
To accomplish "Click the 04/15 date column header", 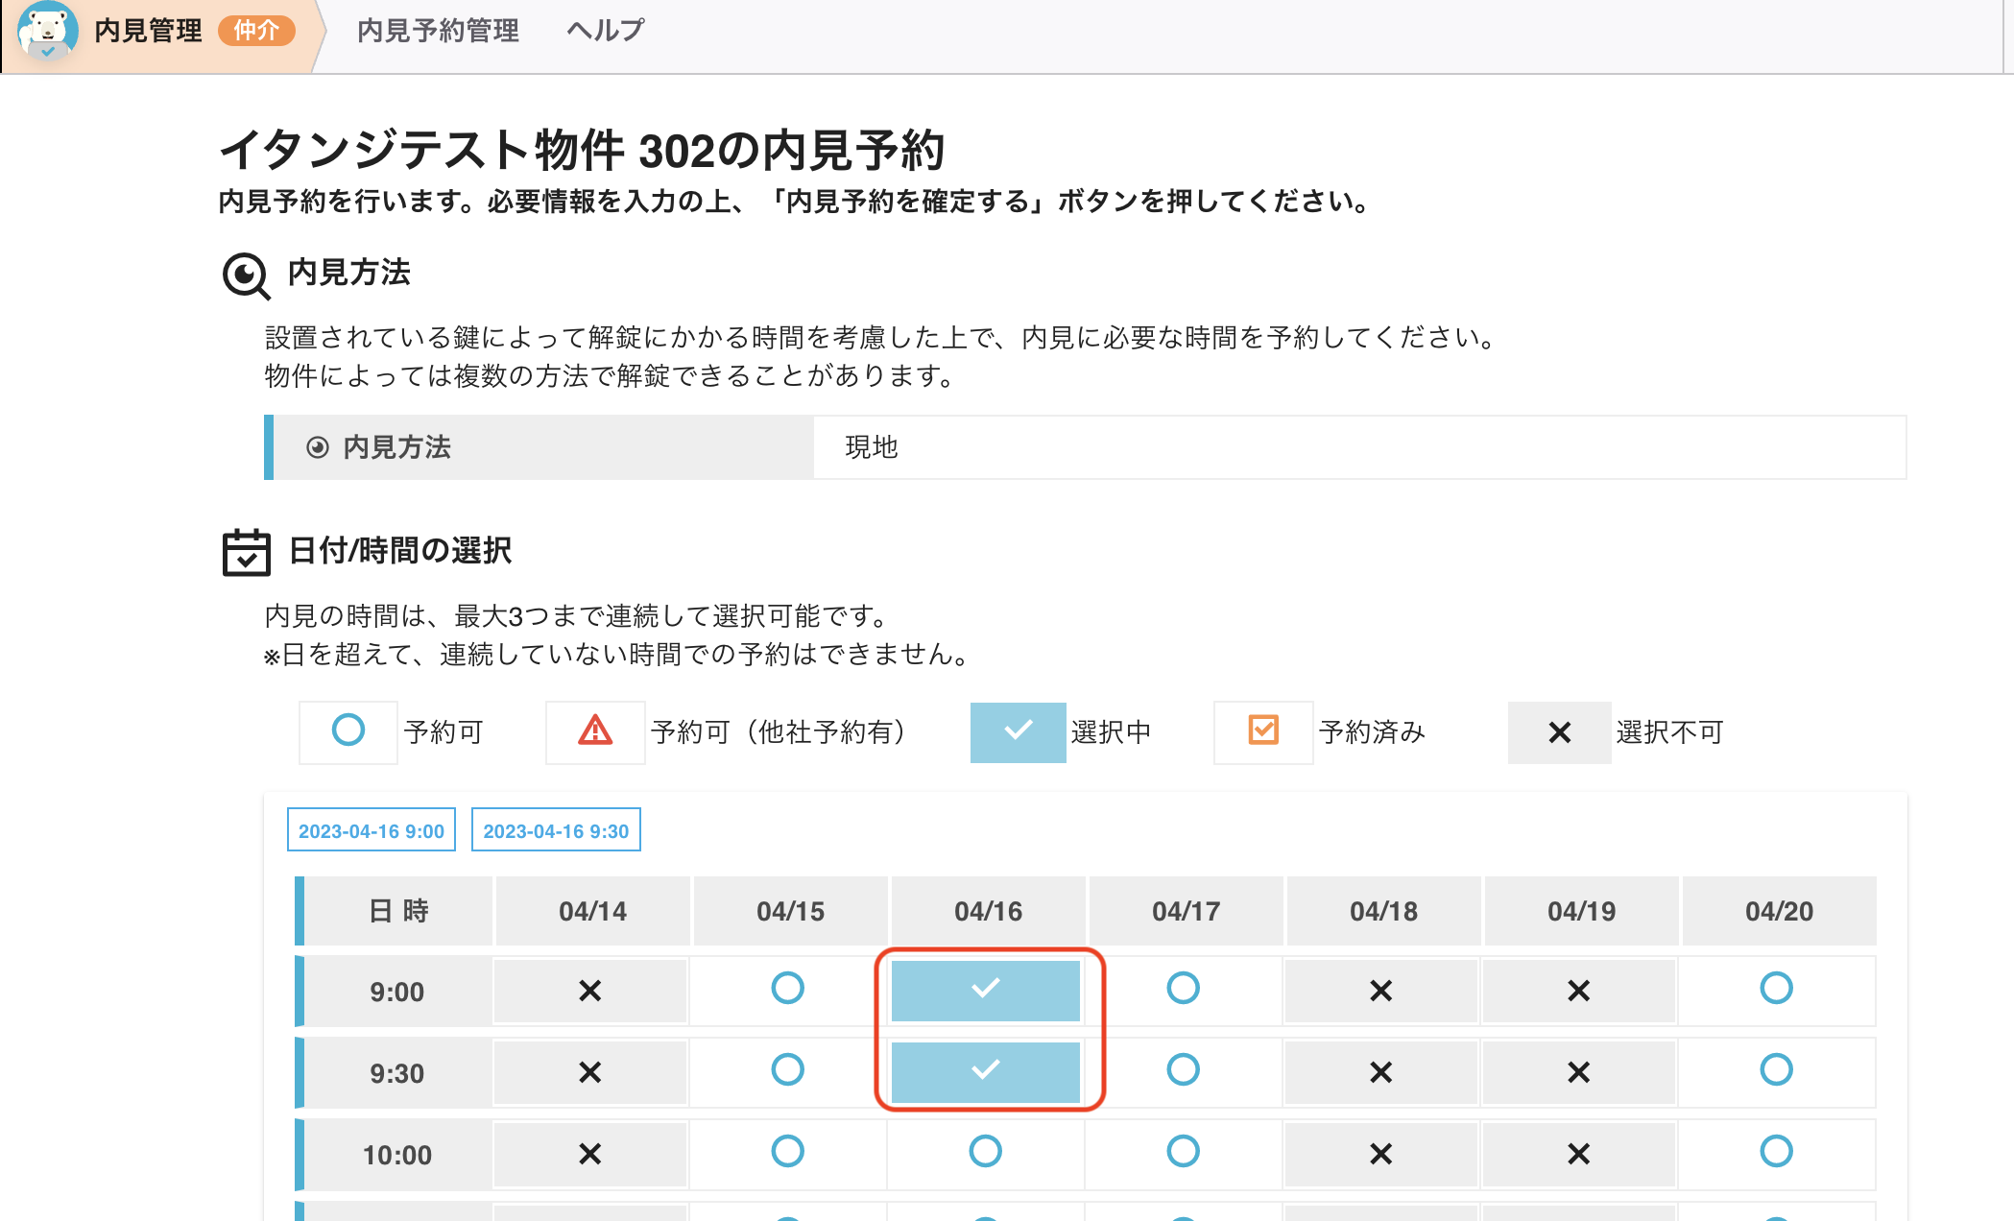I will [790, 911].
